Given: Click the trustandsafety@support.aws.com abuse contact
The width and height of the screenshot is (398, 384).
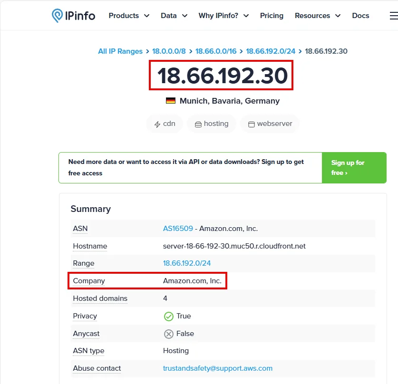Looking at the screenshot, I should tap(217, 368).
